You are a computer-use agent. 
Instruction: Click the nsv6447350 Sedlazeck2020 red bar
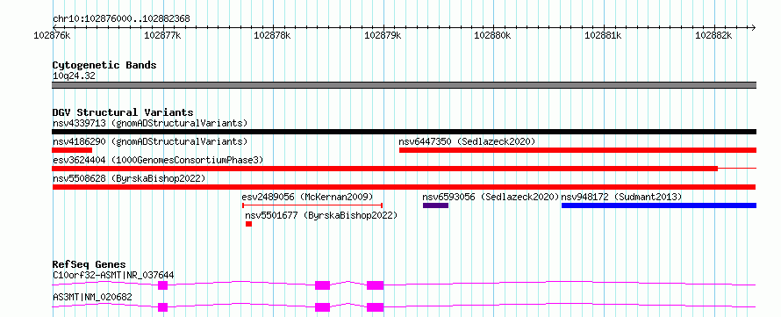pyautogui.click(x=577, y=150)
